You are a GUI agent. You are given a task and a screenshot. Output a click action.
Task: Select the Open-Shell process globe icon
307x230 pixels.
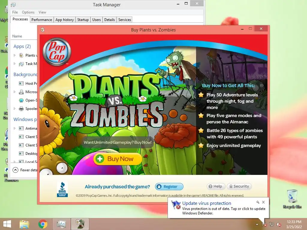21,100
